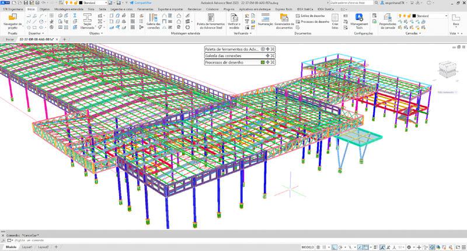467x251 pixels.
Task: Click the black color swatch in quick access layer box
Action: [81, 3]
